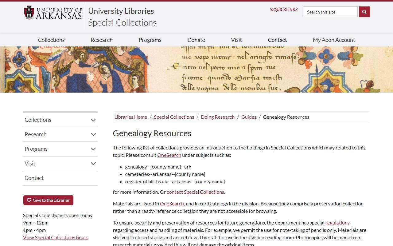Open the Donate navigation item
The width and height of the screenshot is (393, 246).
click(x=196, y=40)
